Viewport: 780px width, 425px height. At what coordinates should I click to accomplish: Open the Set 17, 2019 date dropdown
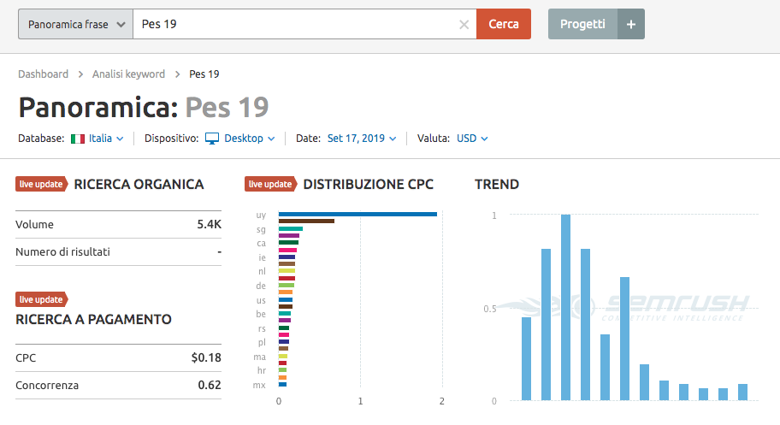pyautogui.click(x=362, y=139)
